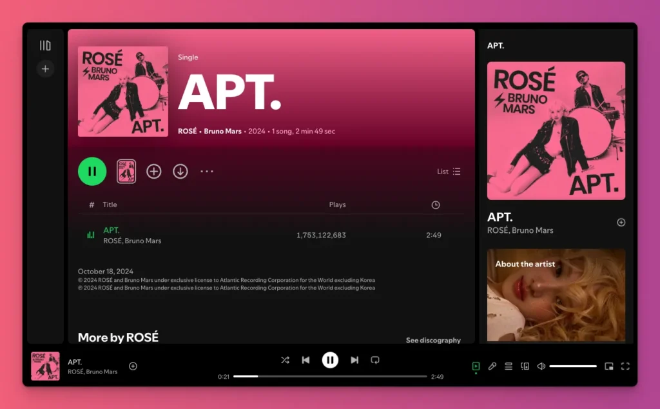Viewport: 660px width, 409px height.
Task: Adjust the volume slider
Action: click(573, 366)
